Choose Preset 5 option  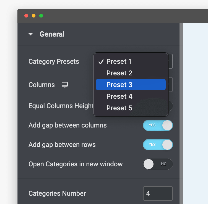119,108
